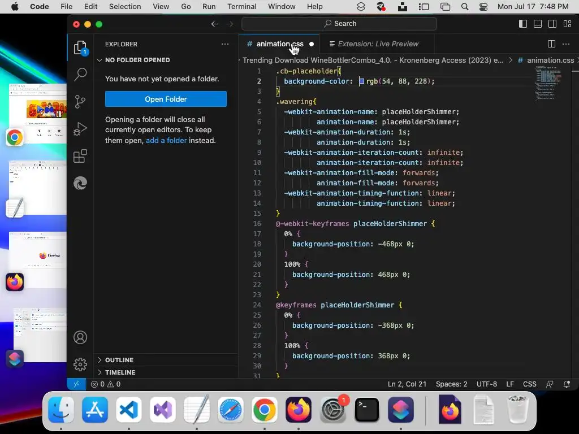The image size is (579, 434).
Task: Open the Manage gear menu
Action: (80, 364)
